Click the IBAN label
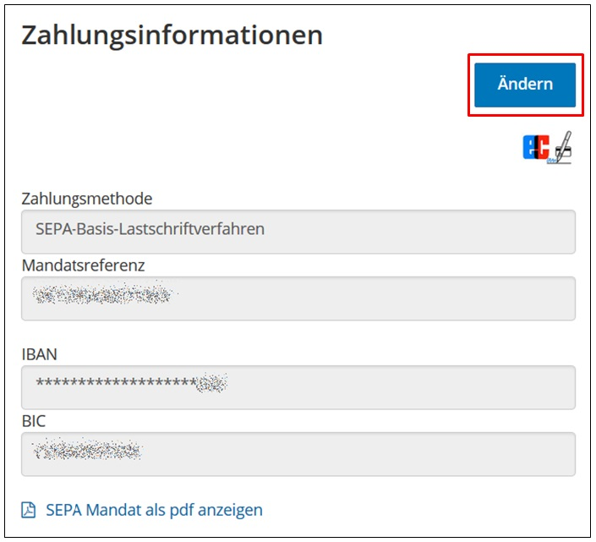This screenshot has height=542, width=596. tap(39, 354)
